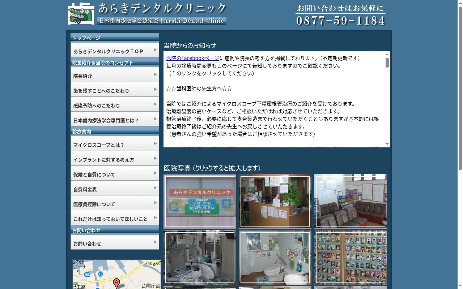
Task: Open 保険と自費について page
Action: [115, 173]
